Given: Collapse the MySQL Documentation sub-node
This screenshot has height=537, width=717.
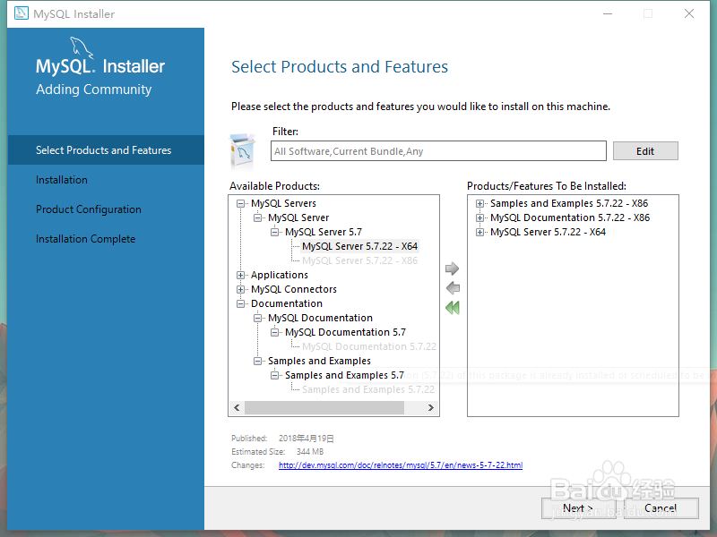Looking at the screenshot, I should click(257, 318).
